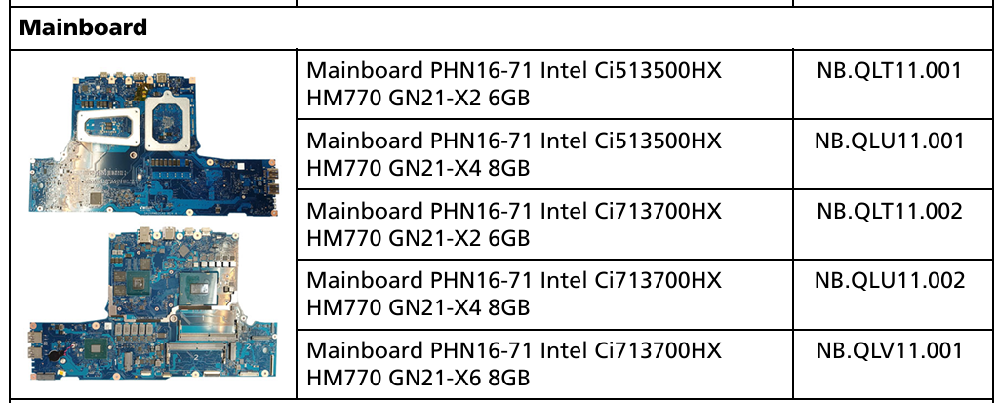Click square GPU bracket on top board

tap(170, 118)
